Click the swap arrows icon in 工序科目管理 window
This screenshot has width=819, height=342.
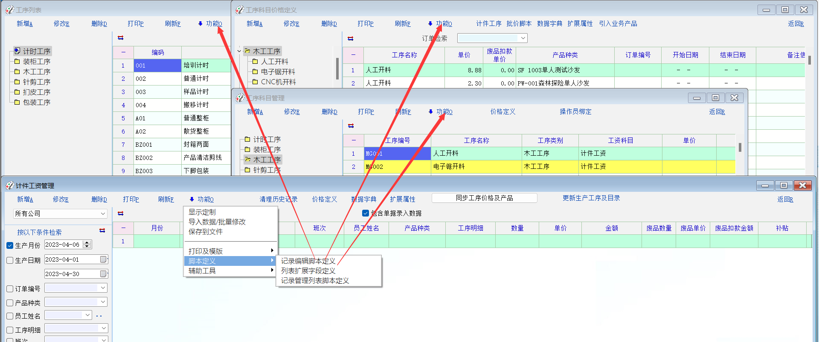click(x=351, y=126)
